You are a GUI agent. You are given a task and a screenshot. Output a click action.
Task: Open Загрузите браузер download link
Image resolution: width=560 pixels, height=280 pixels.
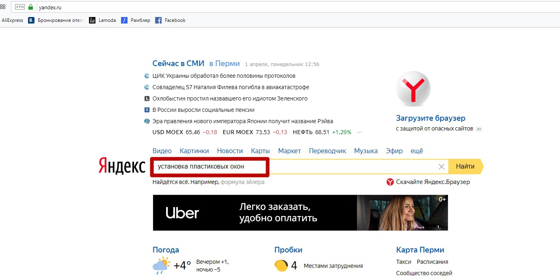click(430, 118)
